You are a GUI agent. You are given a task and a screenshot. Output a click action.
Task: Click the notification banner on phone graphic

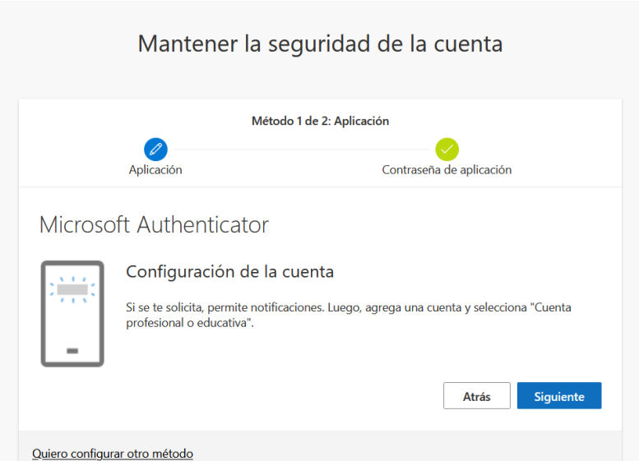[72, 289]
